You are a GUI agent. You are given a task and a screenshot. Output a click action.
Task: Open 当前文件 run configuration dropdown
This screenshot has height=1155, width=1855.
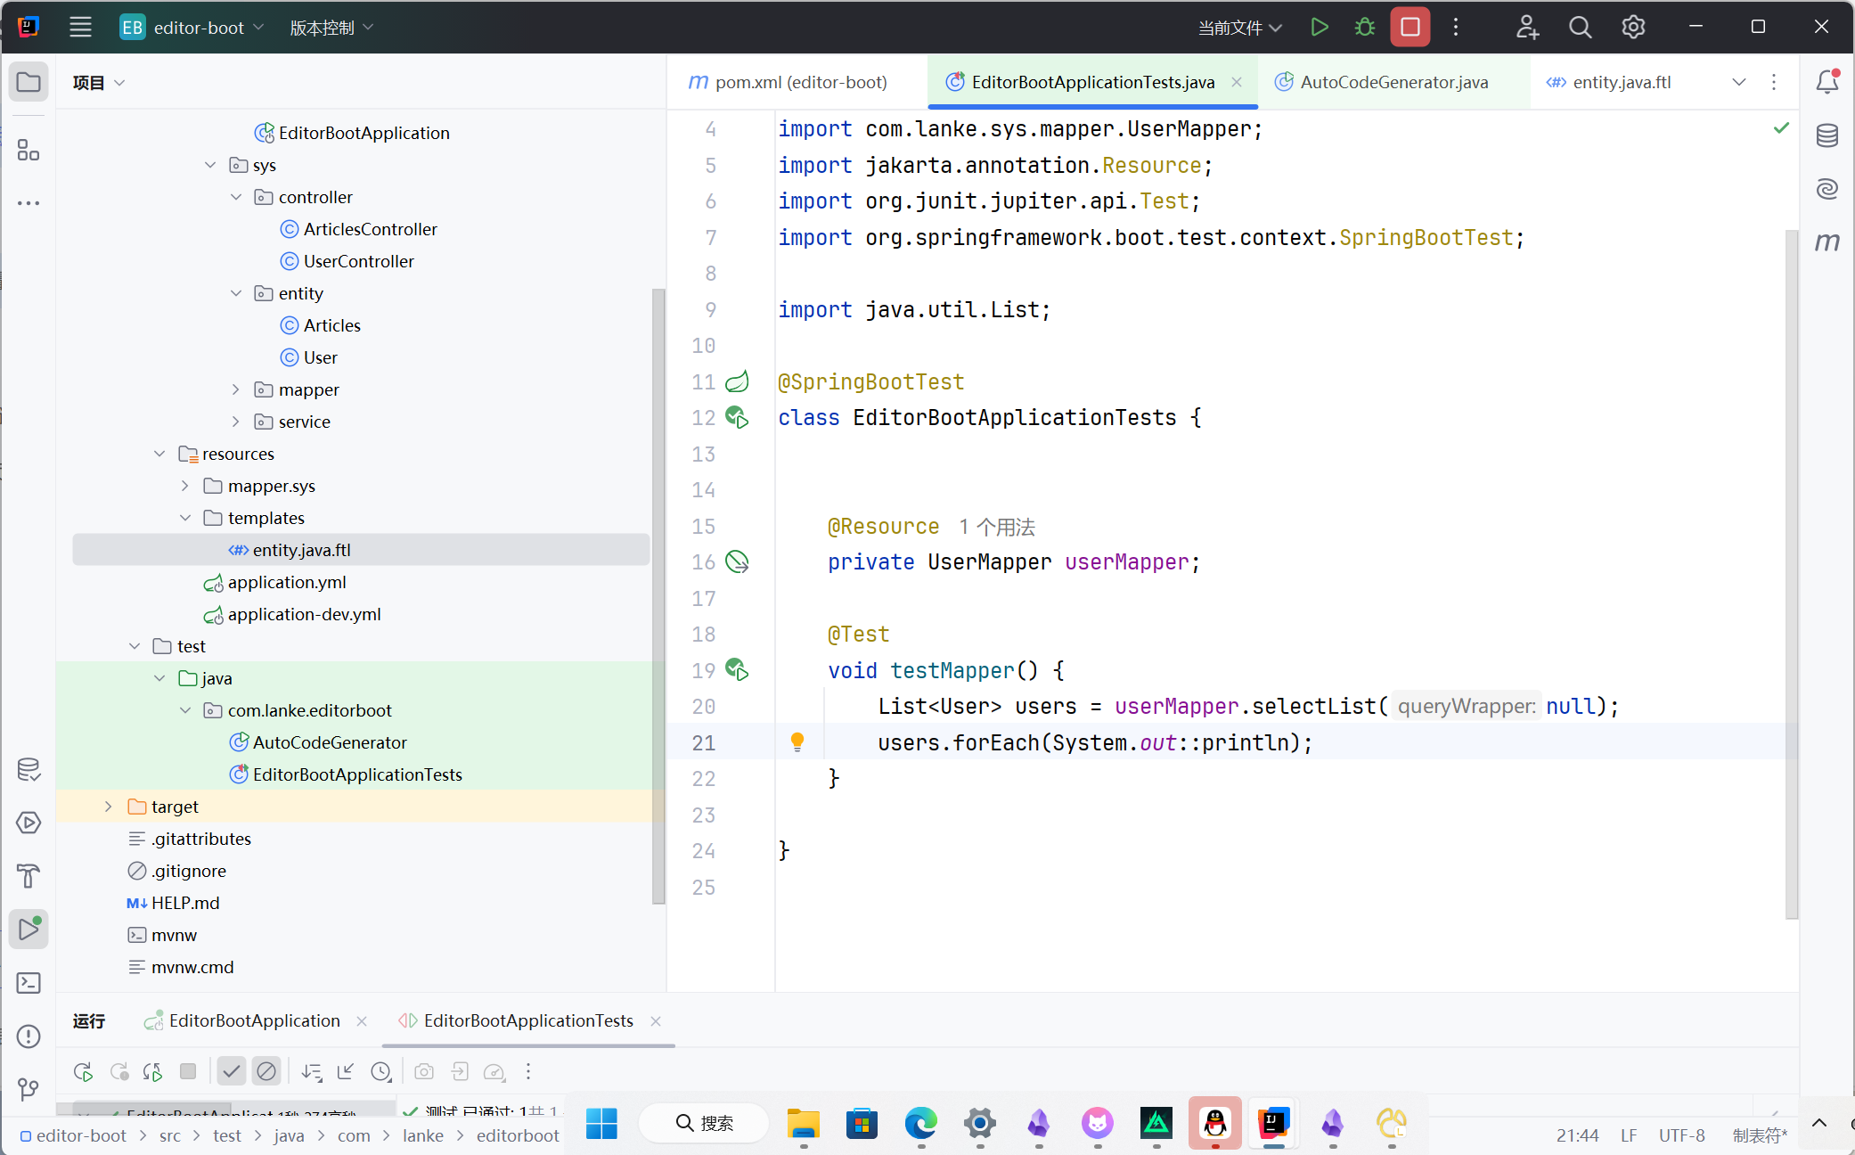[x=1240, y=28]
